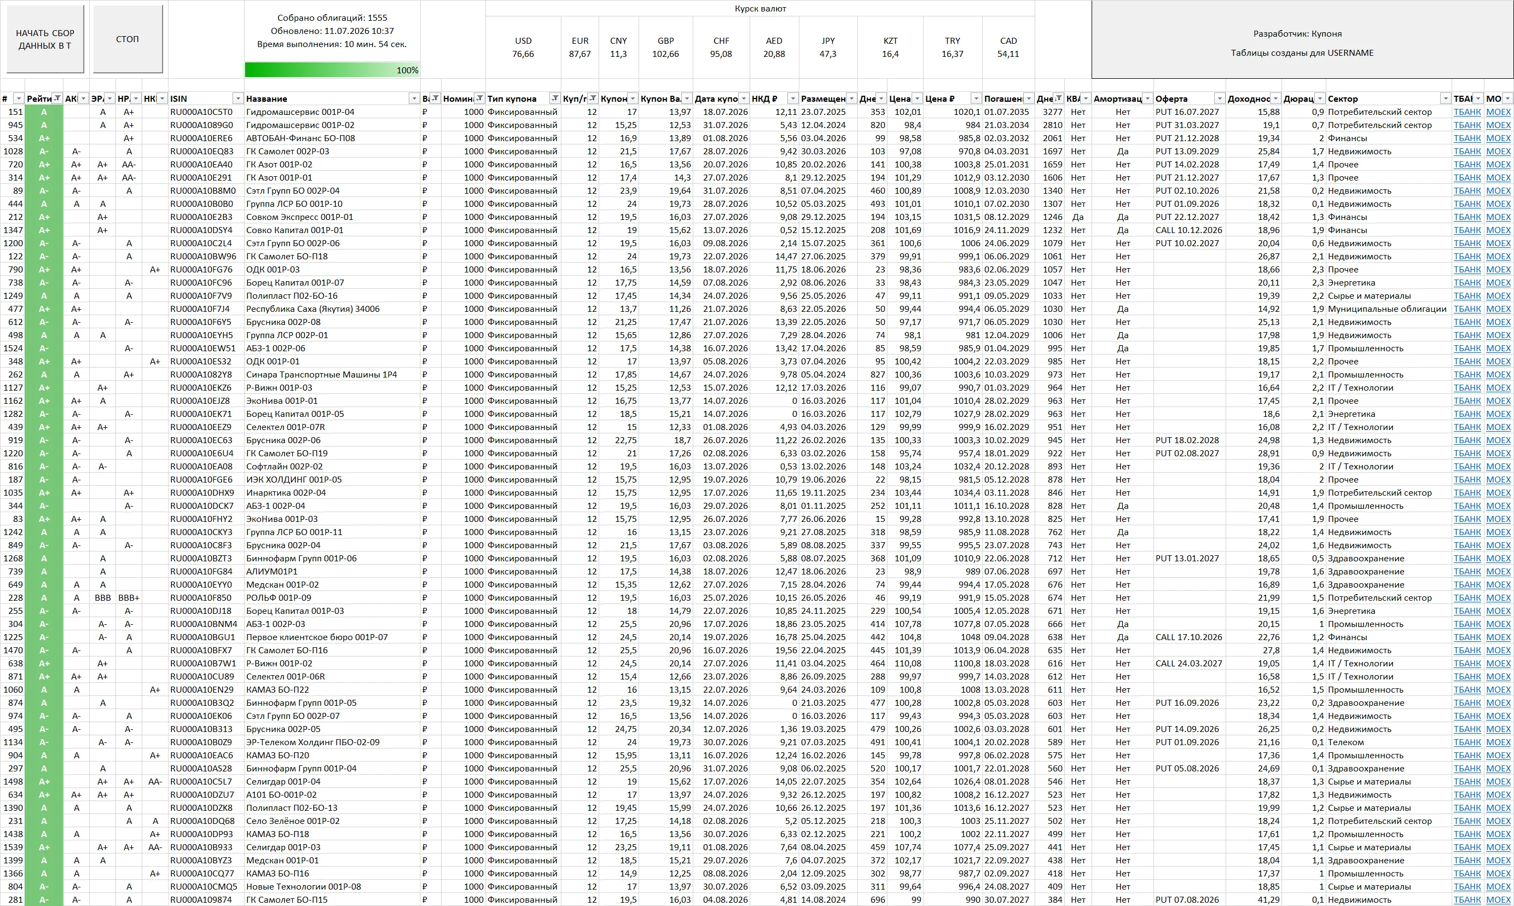Viewport: 1514px width, 906px height.
Task: Select the coupon date cell 09.08.2026
Action: [x=722, y=243]
